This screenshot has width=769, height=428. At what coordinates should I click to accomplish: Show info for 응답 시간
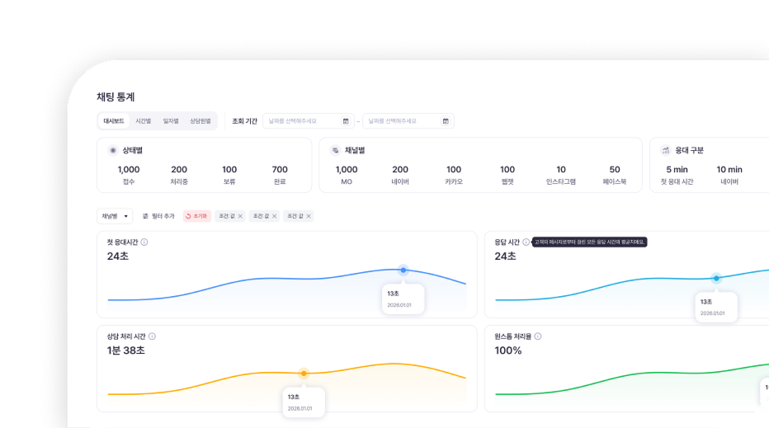tap(526, 242)
